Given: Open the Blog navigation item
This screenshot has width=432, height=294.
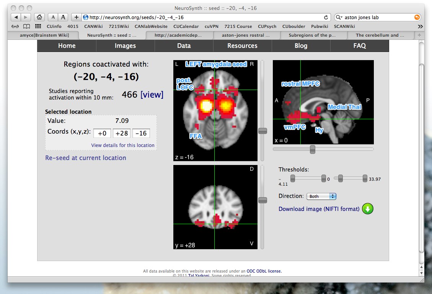Looking at the screenshot, I should coord(301,46).
